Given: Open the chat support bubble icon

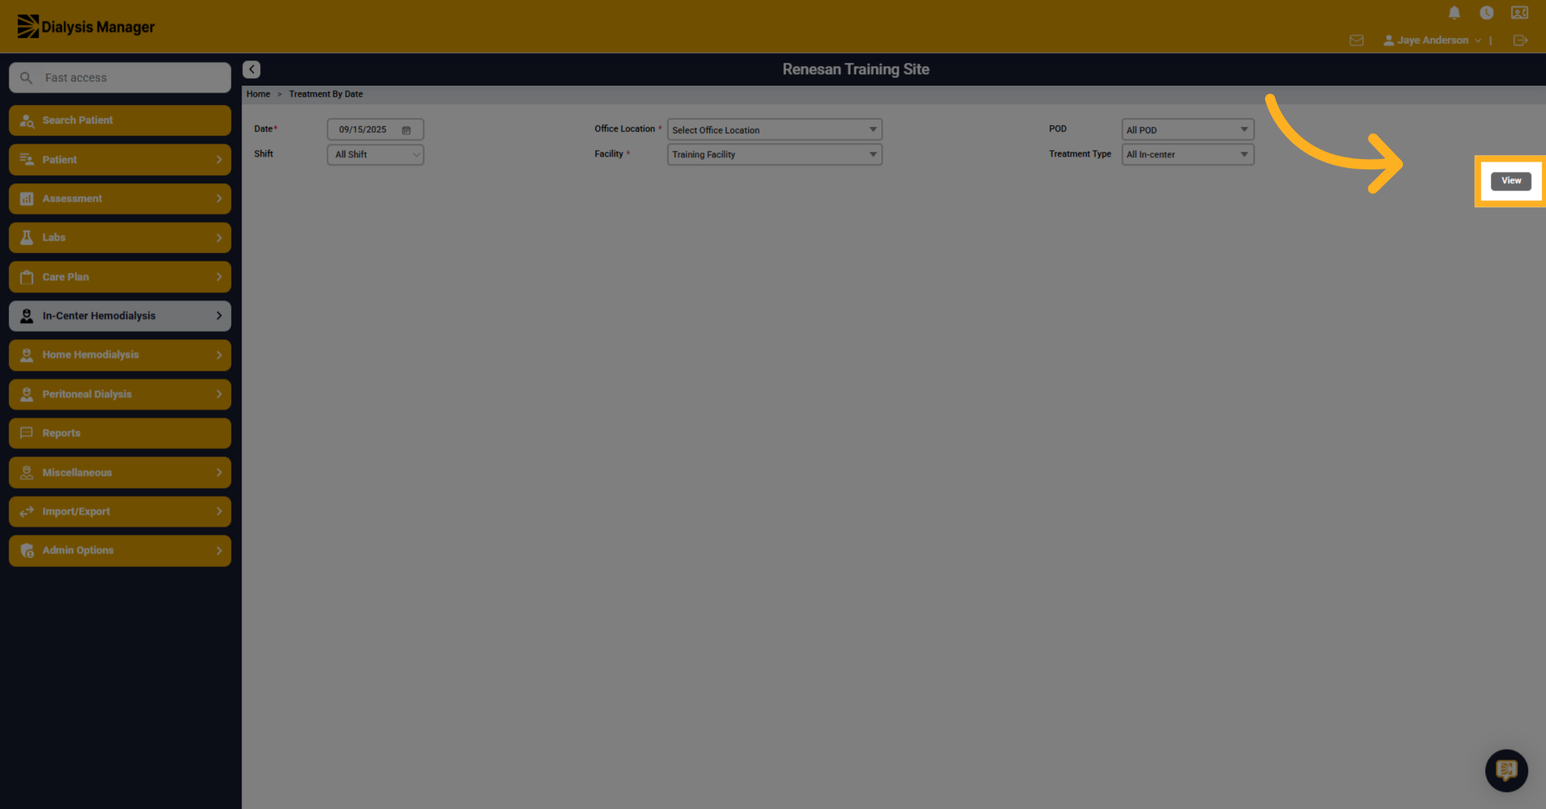Looking at the screenshot, I should (x=1506, y=770).
